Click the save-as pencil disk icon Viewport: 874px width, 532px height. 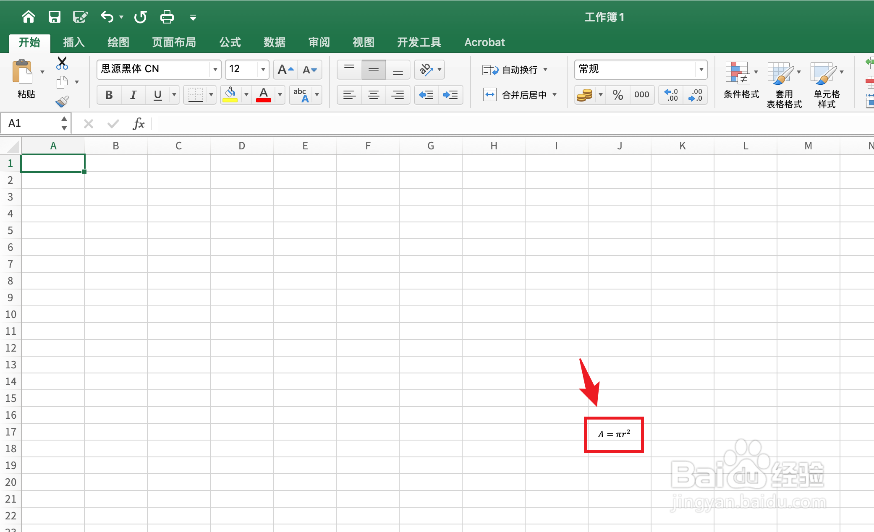(x=80, y=17)
